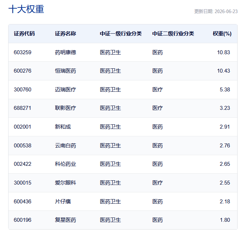The image size is (250, 237).
Task: Click the stock name 爱尔眼科
Action: click(65, 183)
